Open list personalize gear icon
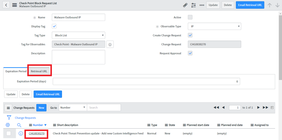282x140 pixels. (x=8, y=125)
